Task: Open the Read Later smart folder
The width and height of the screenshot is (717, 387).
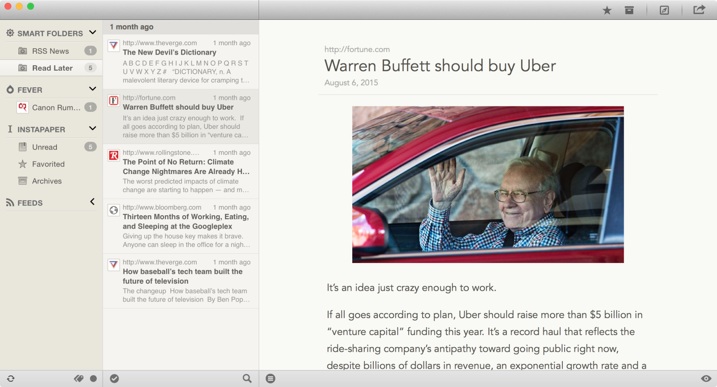Action: tap(52, 68)
